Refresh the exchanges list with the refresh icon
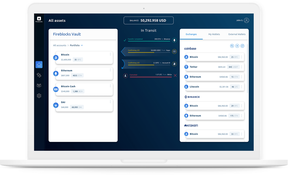Screen dimensions: 288x175 point(242,46)
